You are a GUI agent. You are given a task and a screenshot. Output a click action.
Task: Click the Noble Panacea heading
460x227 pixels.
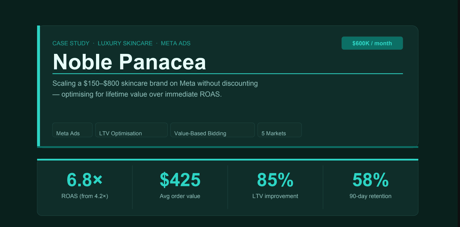point(129,62)
